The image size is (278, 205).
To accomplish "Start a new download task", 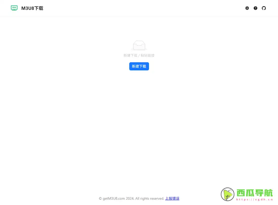I will (x=139, y=66).
